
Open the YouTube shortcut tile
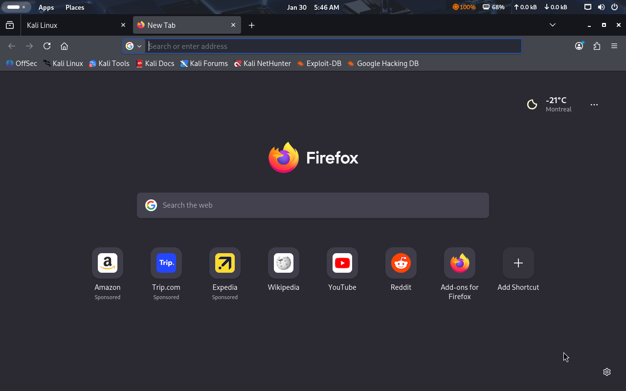pyautogui.click(x=342, y=263)
